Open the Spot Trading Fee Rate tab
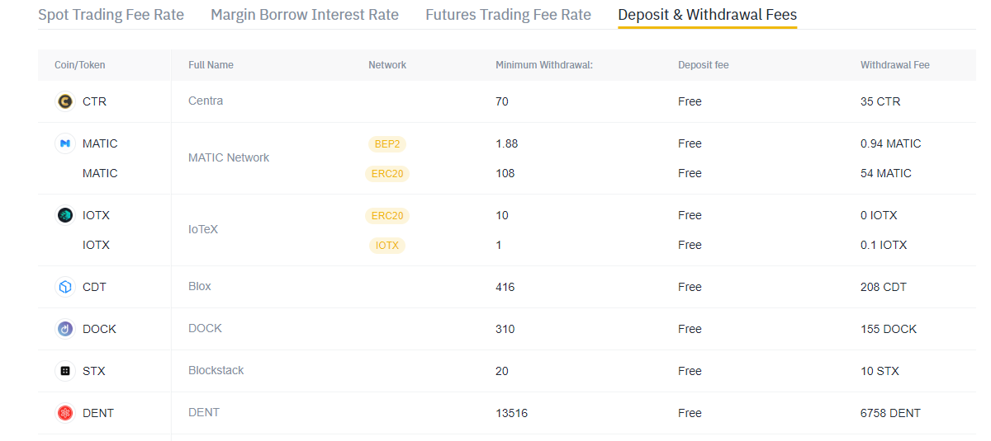This screenshot has width=991, height=441. point(111,15)
